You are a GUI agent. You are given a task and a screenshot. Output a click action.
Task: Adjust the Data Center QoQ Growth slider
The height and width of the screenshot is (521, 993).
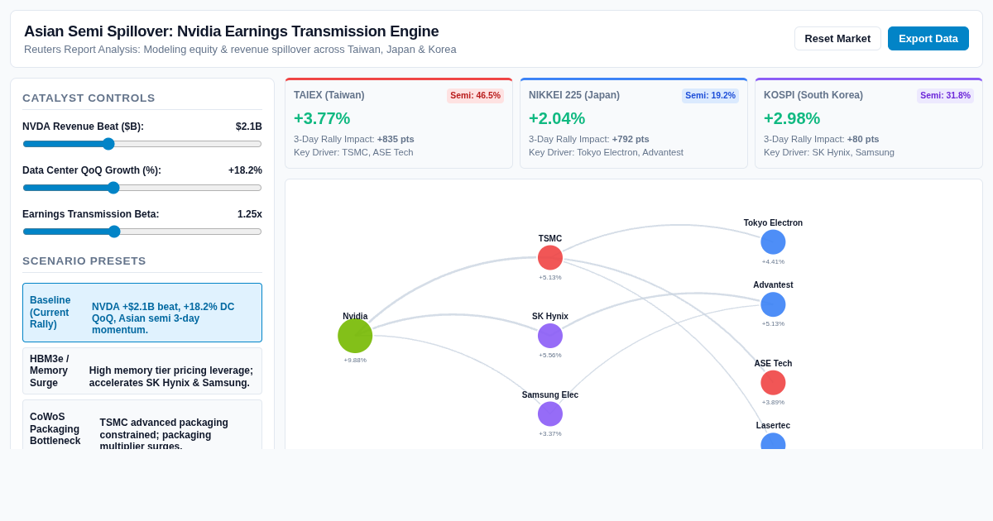(142, 188)
